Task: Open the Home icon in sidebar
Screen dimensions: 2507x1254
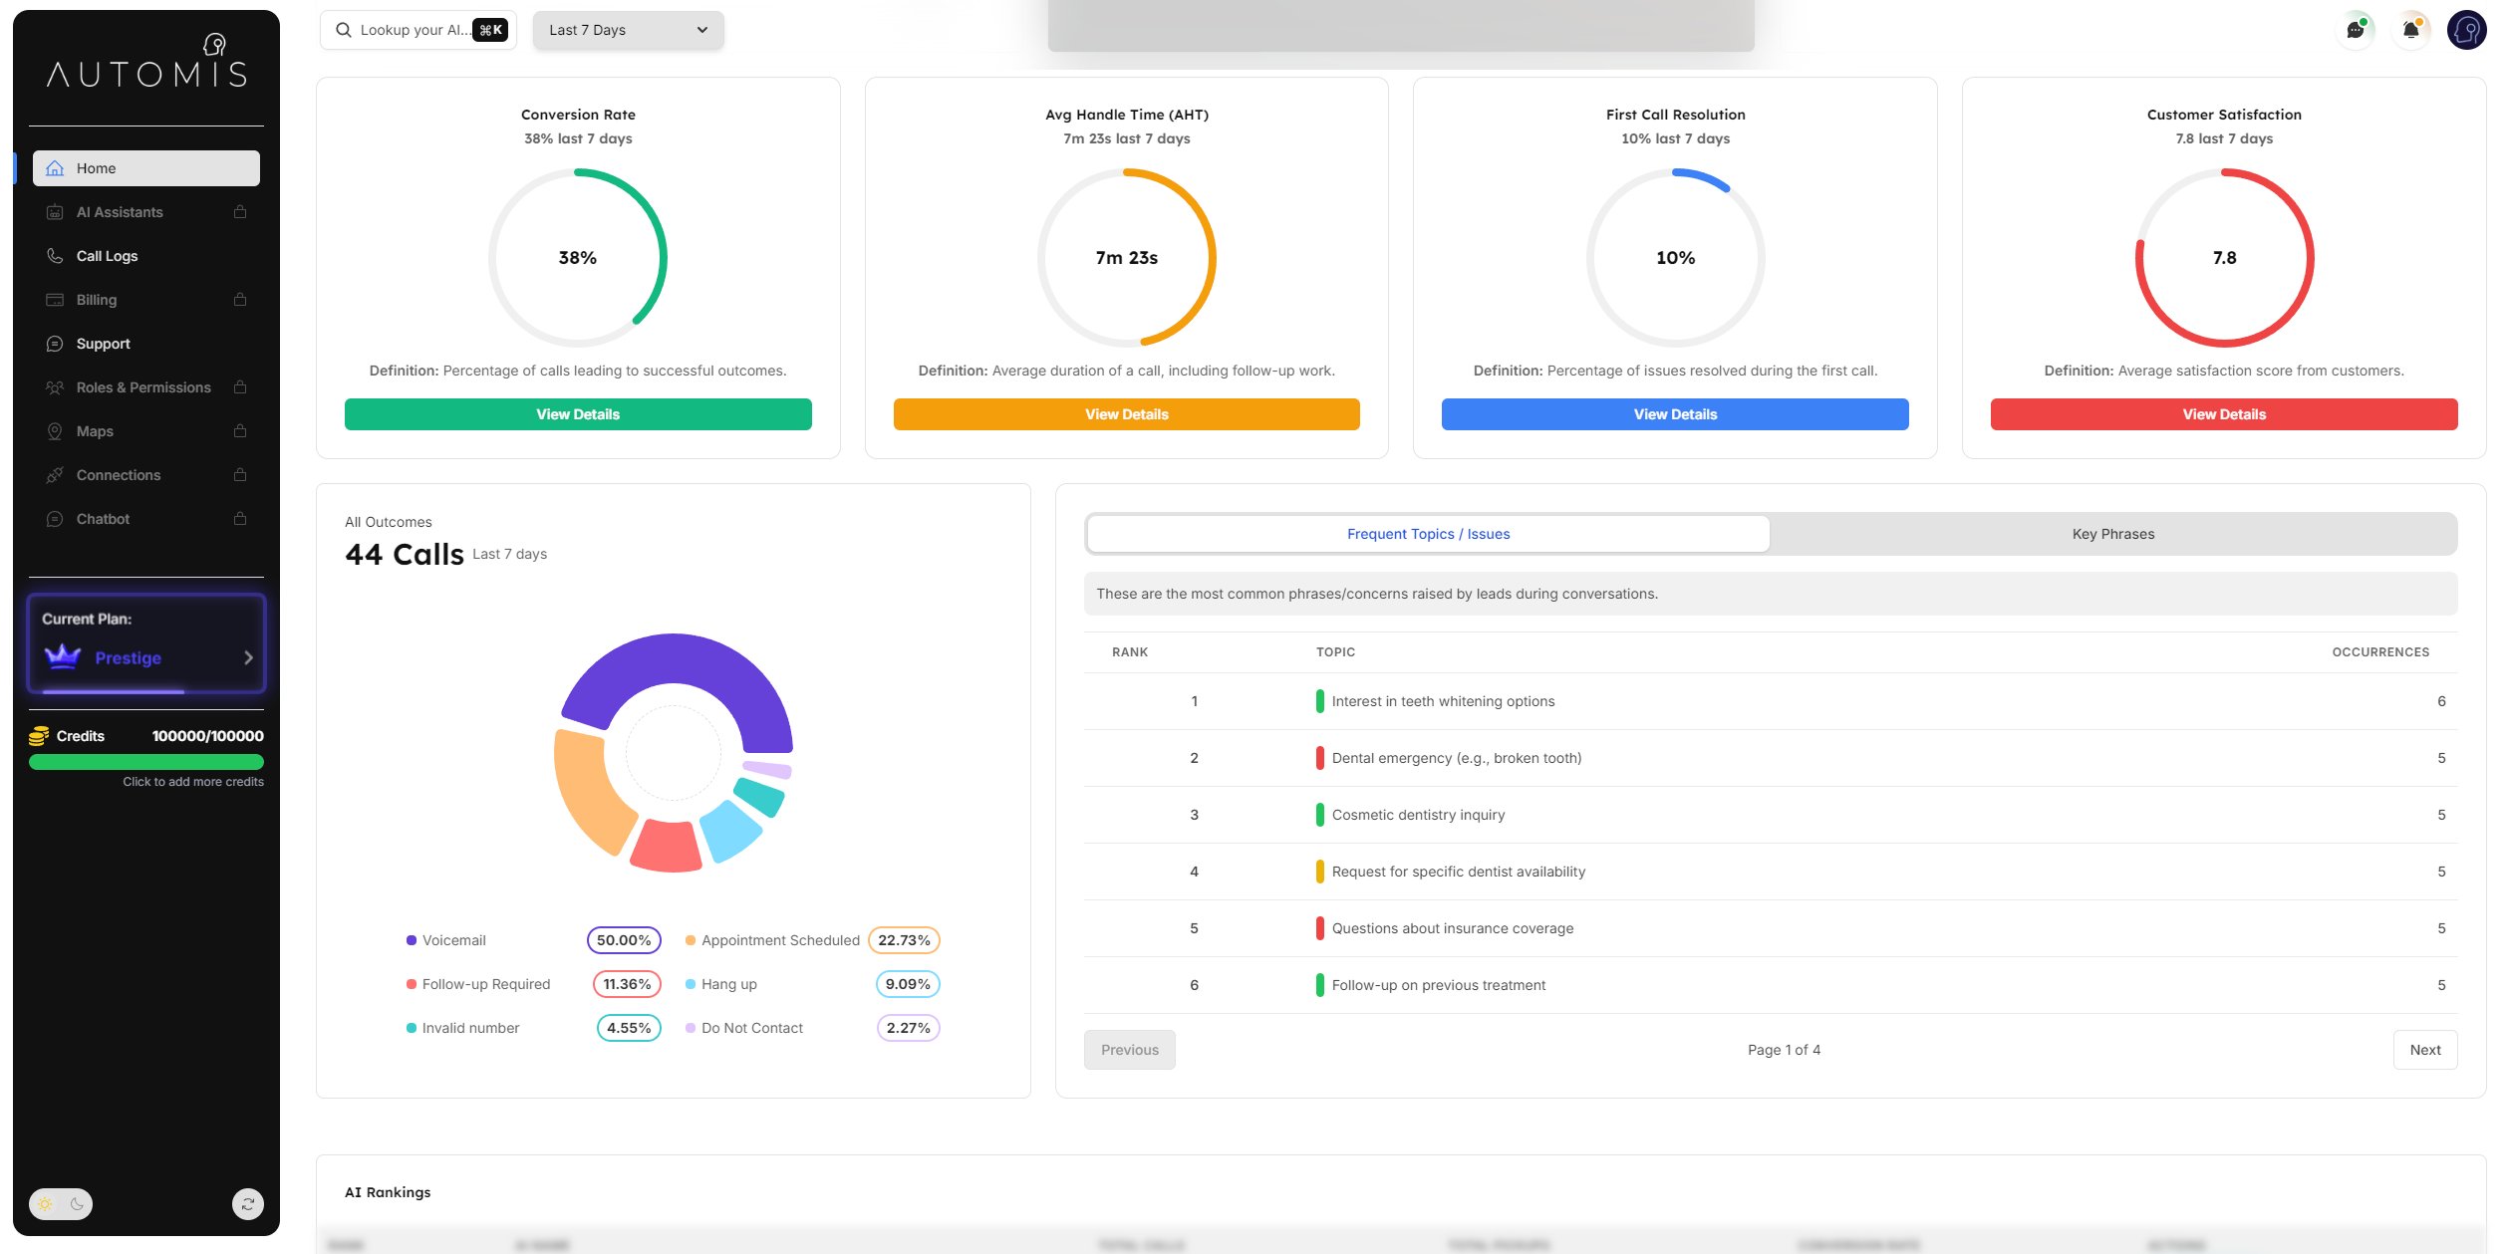Action: point(55,168)
